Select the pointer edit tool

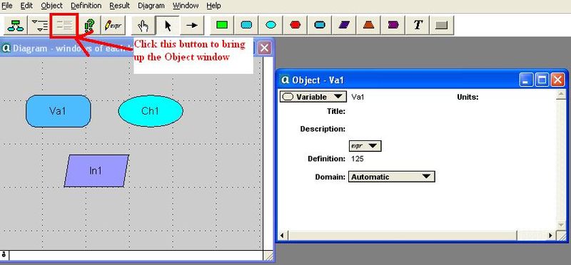coord(168,25)
